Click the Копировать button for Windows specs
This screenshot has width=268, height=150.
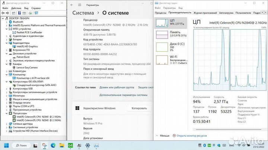coord(139,108)
